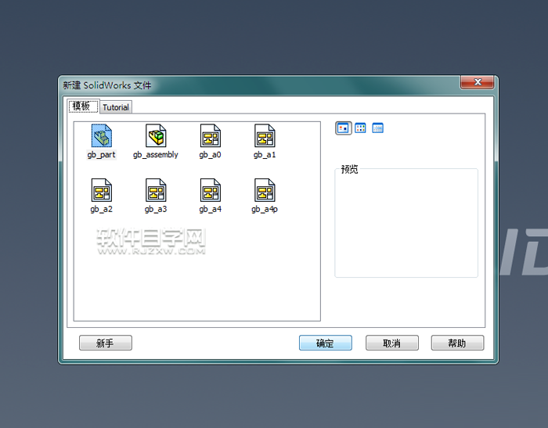This screenshot has height=428, width=548.
Task: Open help via 帮助 button
Action: [457, 343]
